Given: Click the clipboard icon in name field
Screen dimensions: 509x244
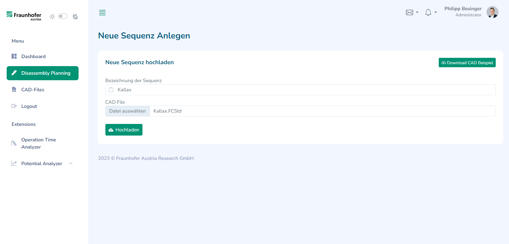Looking at the screenshot, I should [111, 90].
